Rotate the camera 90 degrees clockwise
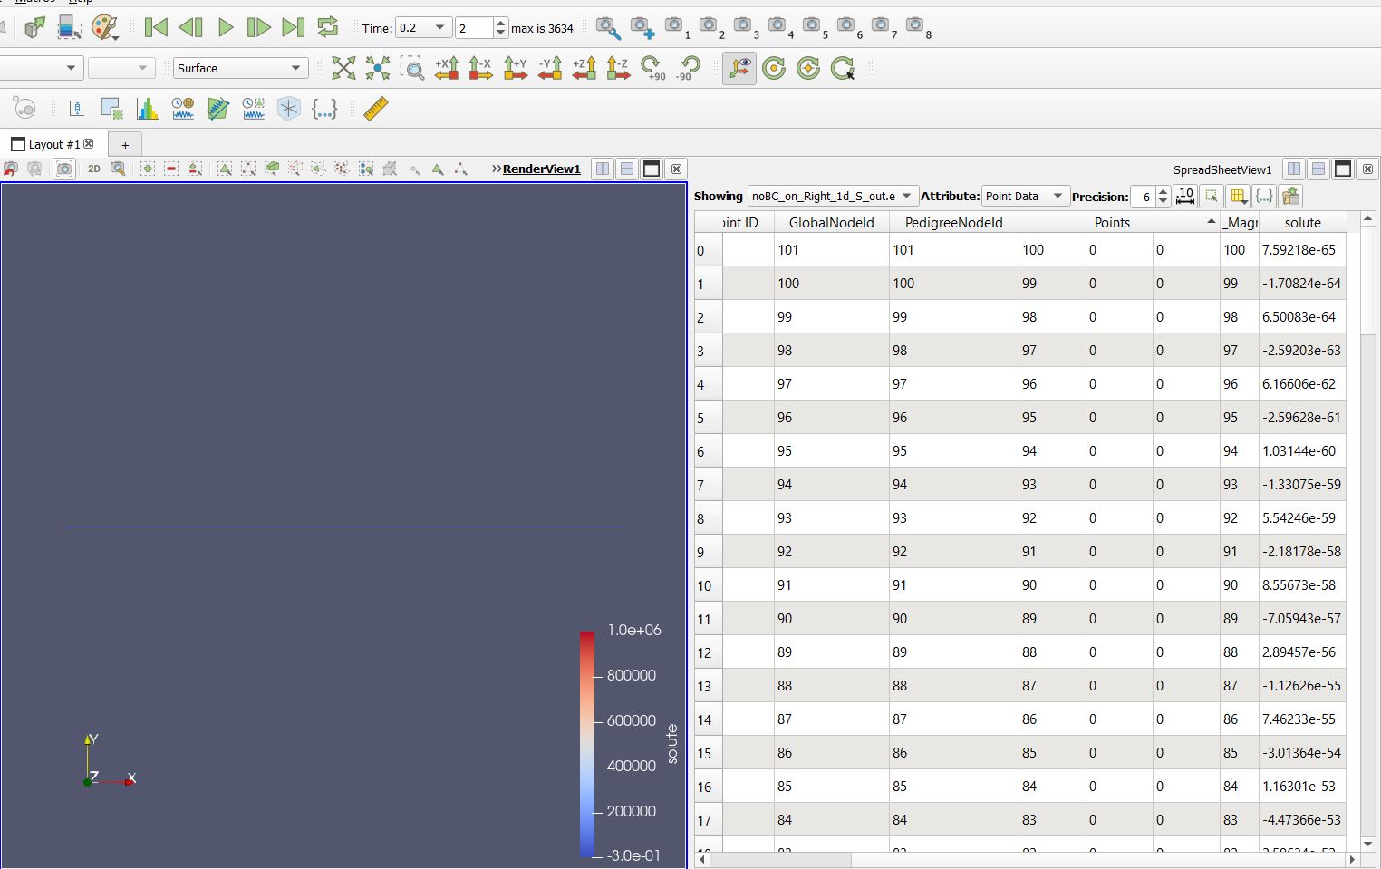Screen dimensions: 1381x869 click(652, 68)
